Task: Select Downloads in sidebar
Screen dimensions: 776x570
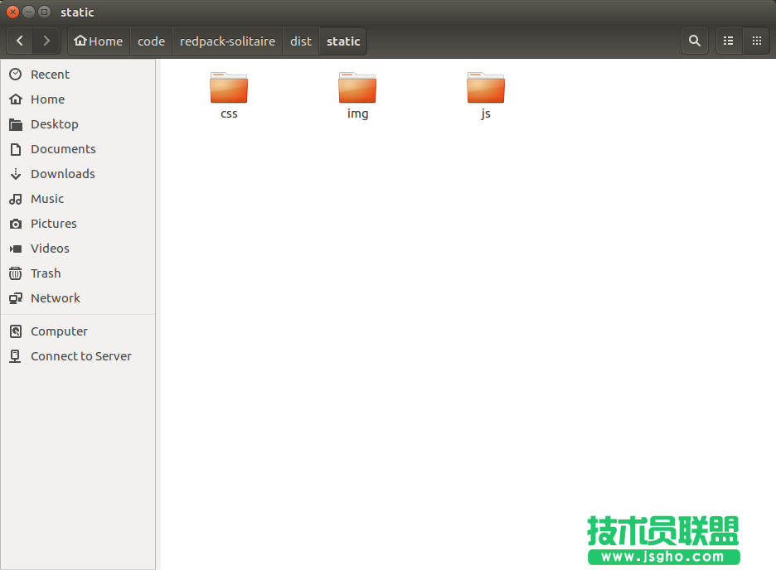Action: [x=62, y=174]
